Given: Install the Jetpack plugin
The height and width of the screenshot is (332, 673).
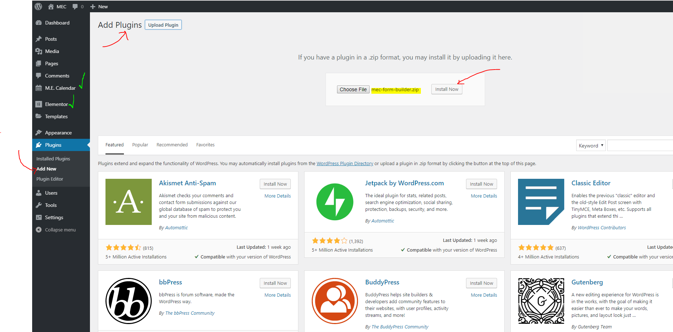Looking at the screenshot, I should point(481,184).
